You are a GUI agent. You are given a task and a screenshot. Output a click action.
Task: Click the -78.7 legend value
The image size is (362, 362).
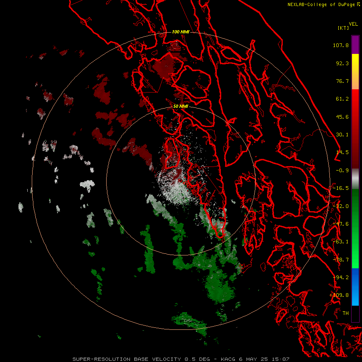pos(341,260)
